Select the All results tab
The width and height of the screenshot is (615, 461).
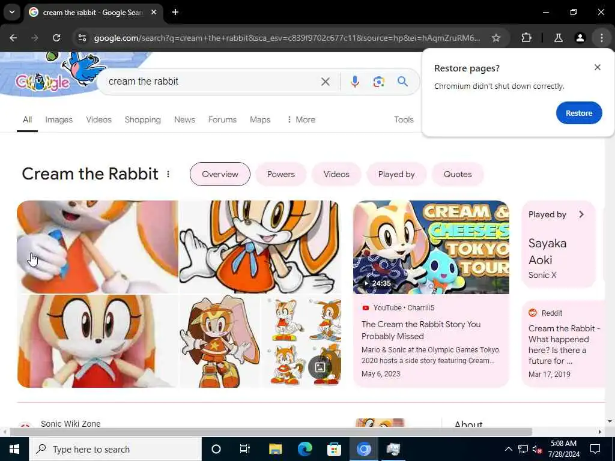(27, 119)
